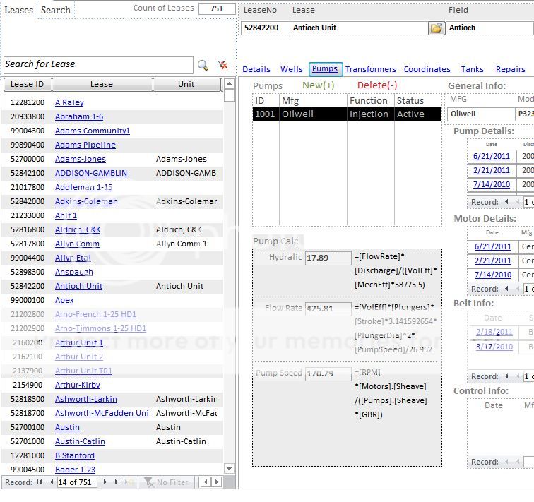Viewport: 534px width, 502px height.
Task: Select pump row 1001 Oilwell
Action: [346, 114]
